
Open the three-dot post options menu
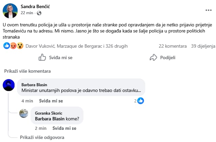(x=208, y=10)
